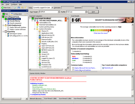Open the 'What does this mean?' link

point(101,33)
